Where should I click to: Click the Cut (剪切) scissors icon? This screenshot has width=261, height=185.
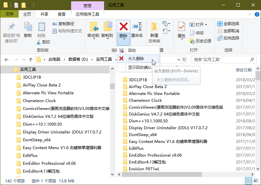[x=38, y=42]
